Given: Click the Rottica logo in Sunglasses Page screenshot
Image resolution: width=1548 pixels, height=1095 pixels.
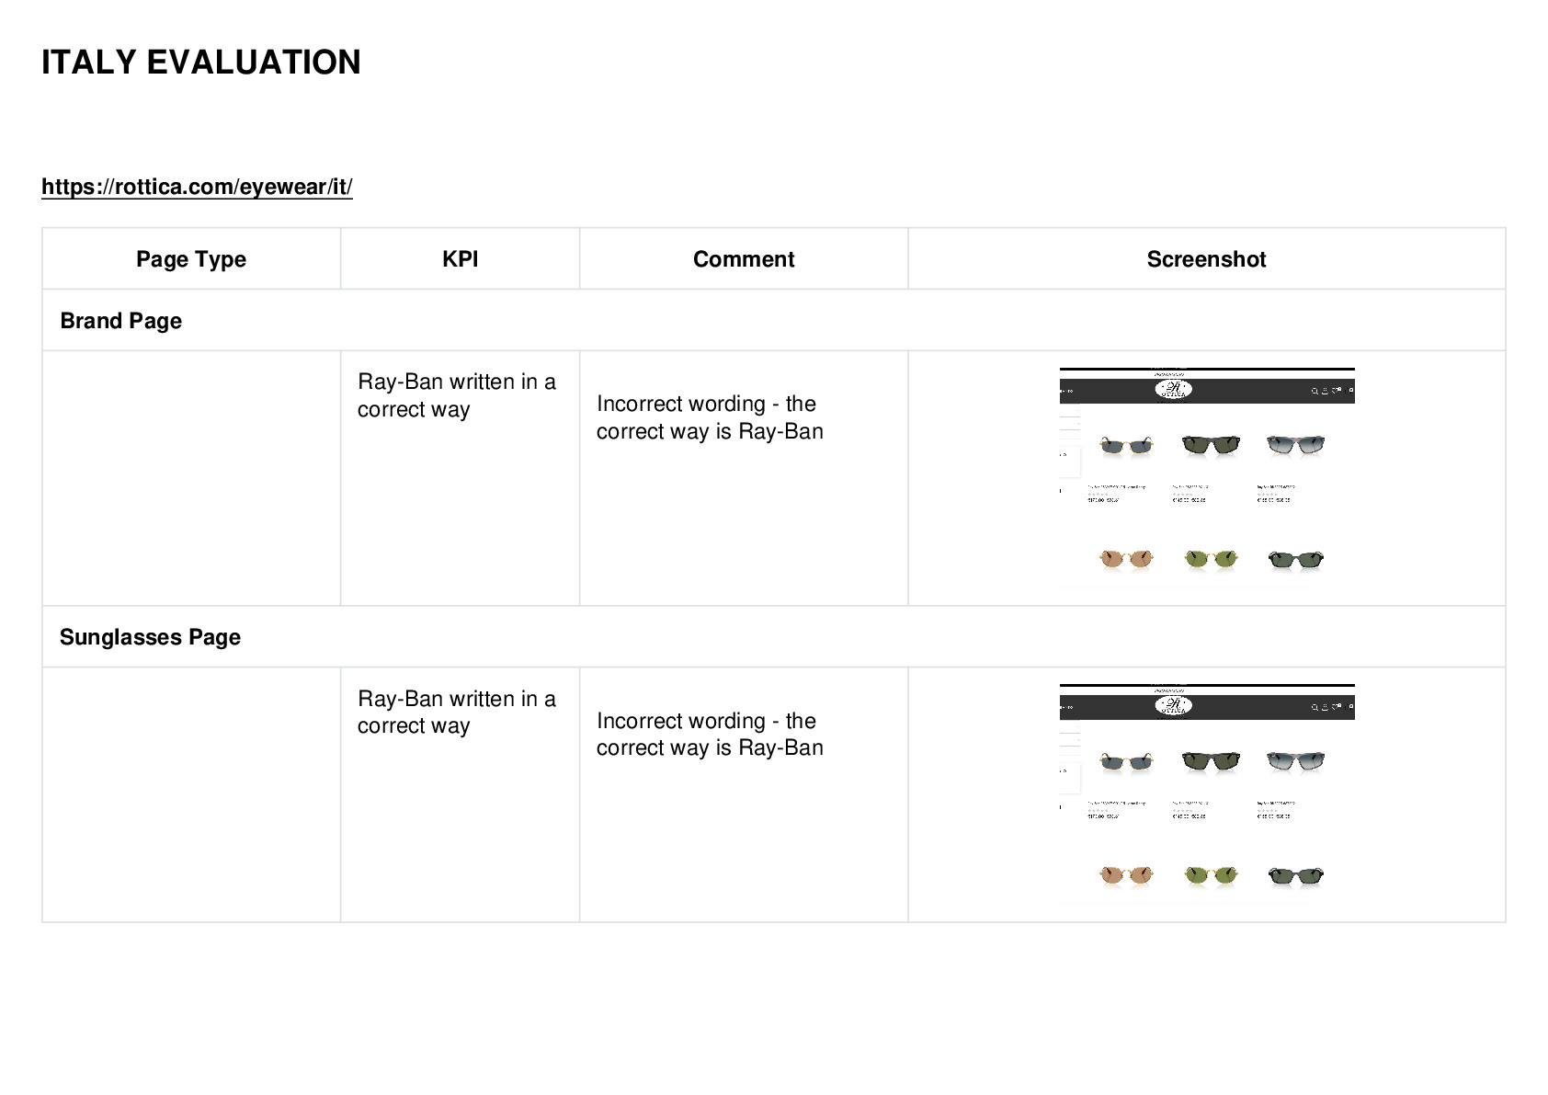Looking at the screenshot, I should tap(1173, 706).
